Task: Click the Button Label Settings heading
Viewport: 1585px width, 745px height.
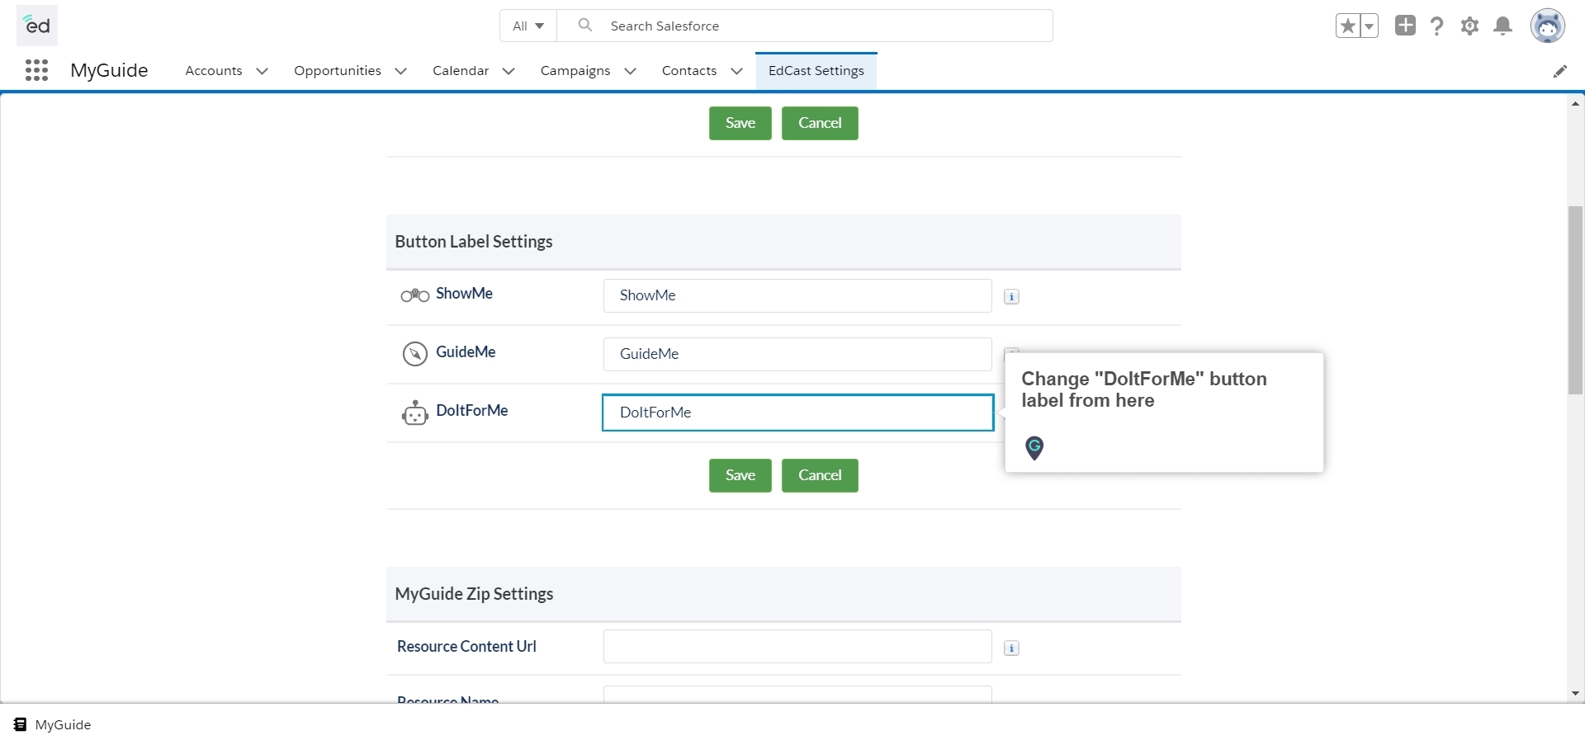Action: click(474, 242)
